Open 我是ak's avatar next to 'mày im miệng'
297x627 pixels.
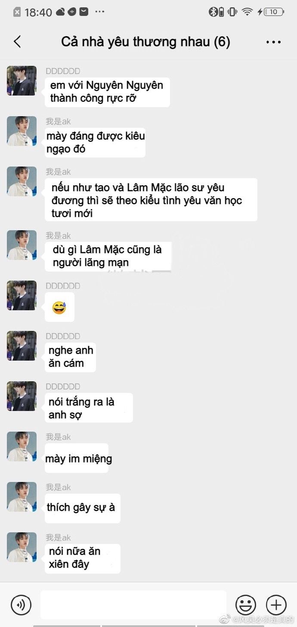22,446
